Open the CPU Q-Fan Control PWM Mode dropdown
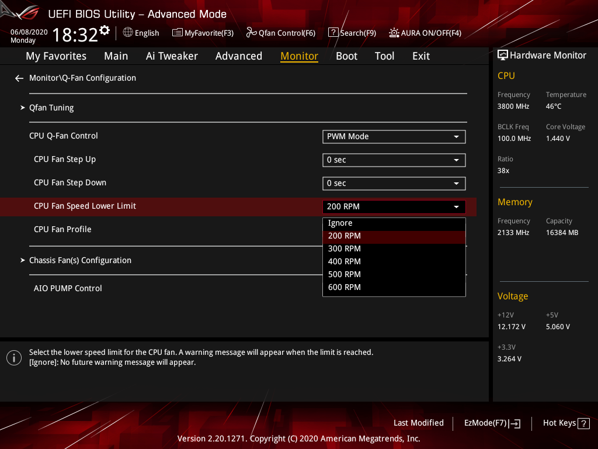This screenshot has width=598, height=449. pyautogui.click(x=394, y=137)
